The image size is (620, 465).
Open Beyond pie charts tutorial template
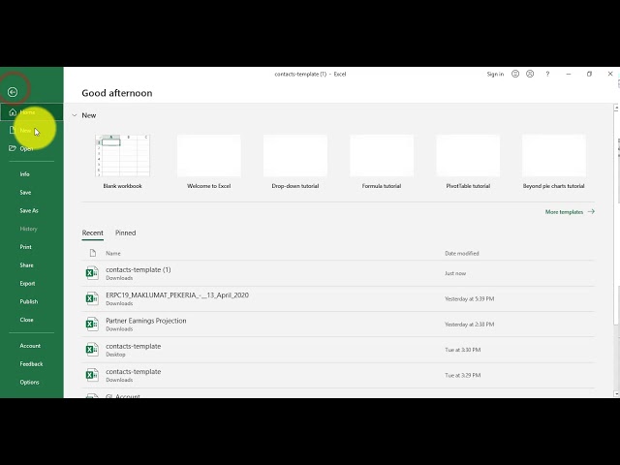(553, 162)
